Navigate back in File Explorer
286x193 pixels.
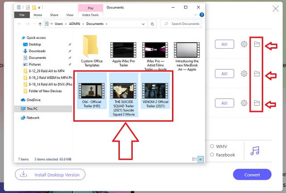(20, 24)
